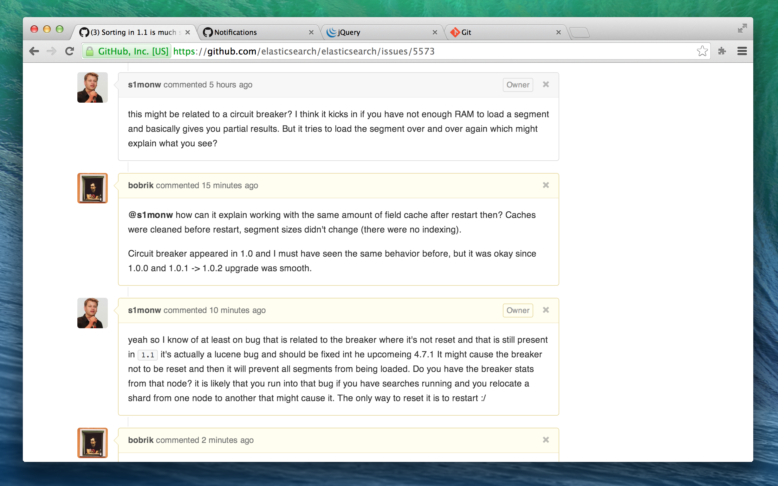Viewport: 778px width, 486px height.
Task: Open bobrik's profile from the 15 minutes ago comment
Action: click(140, 185)
